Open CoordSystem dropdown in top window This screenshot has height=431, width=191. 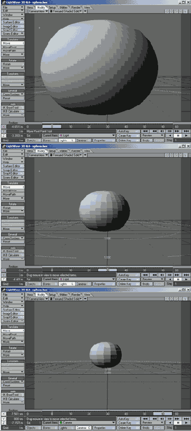coord(13,94)
